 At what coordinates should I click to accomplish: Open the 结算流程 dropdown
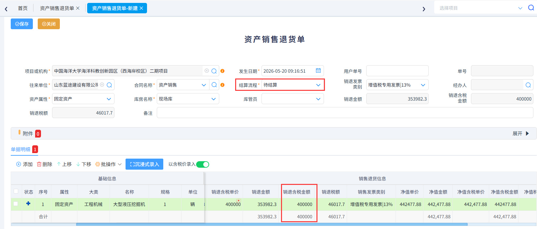(318, 85)
